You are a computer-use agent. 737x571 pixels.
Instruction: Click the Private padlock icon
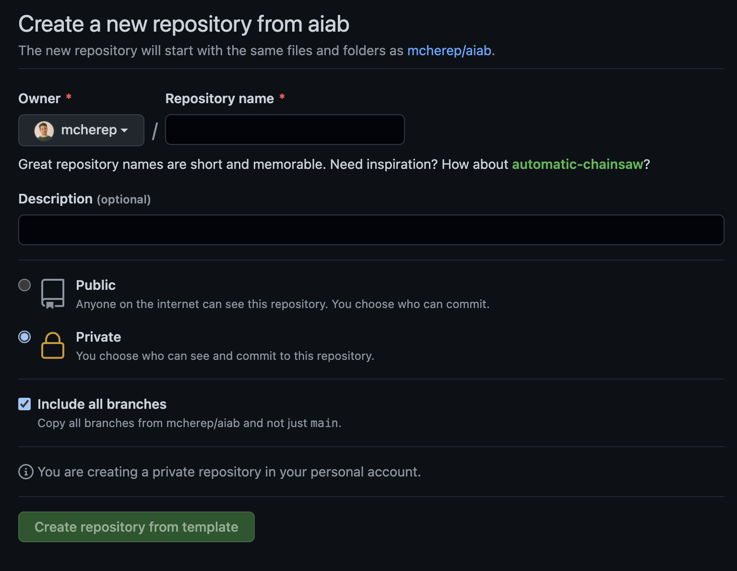(x=53, y=345)
